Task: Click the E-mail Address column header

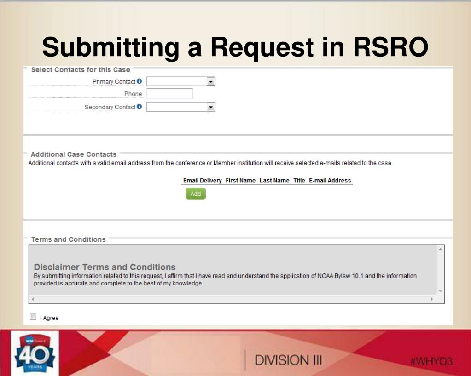Action: pos(330,181)
